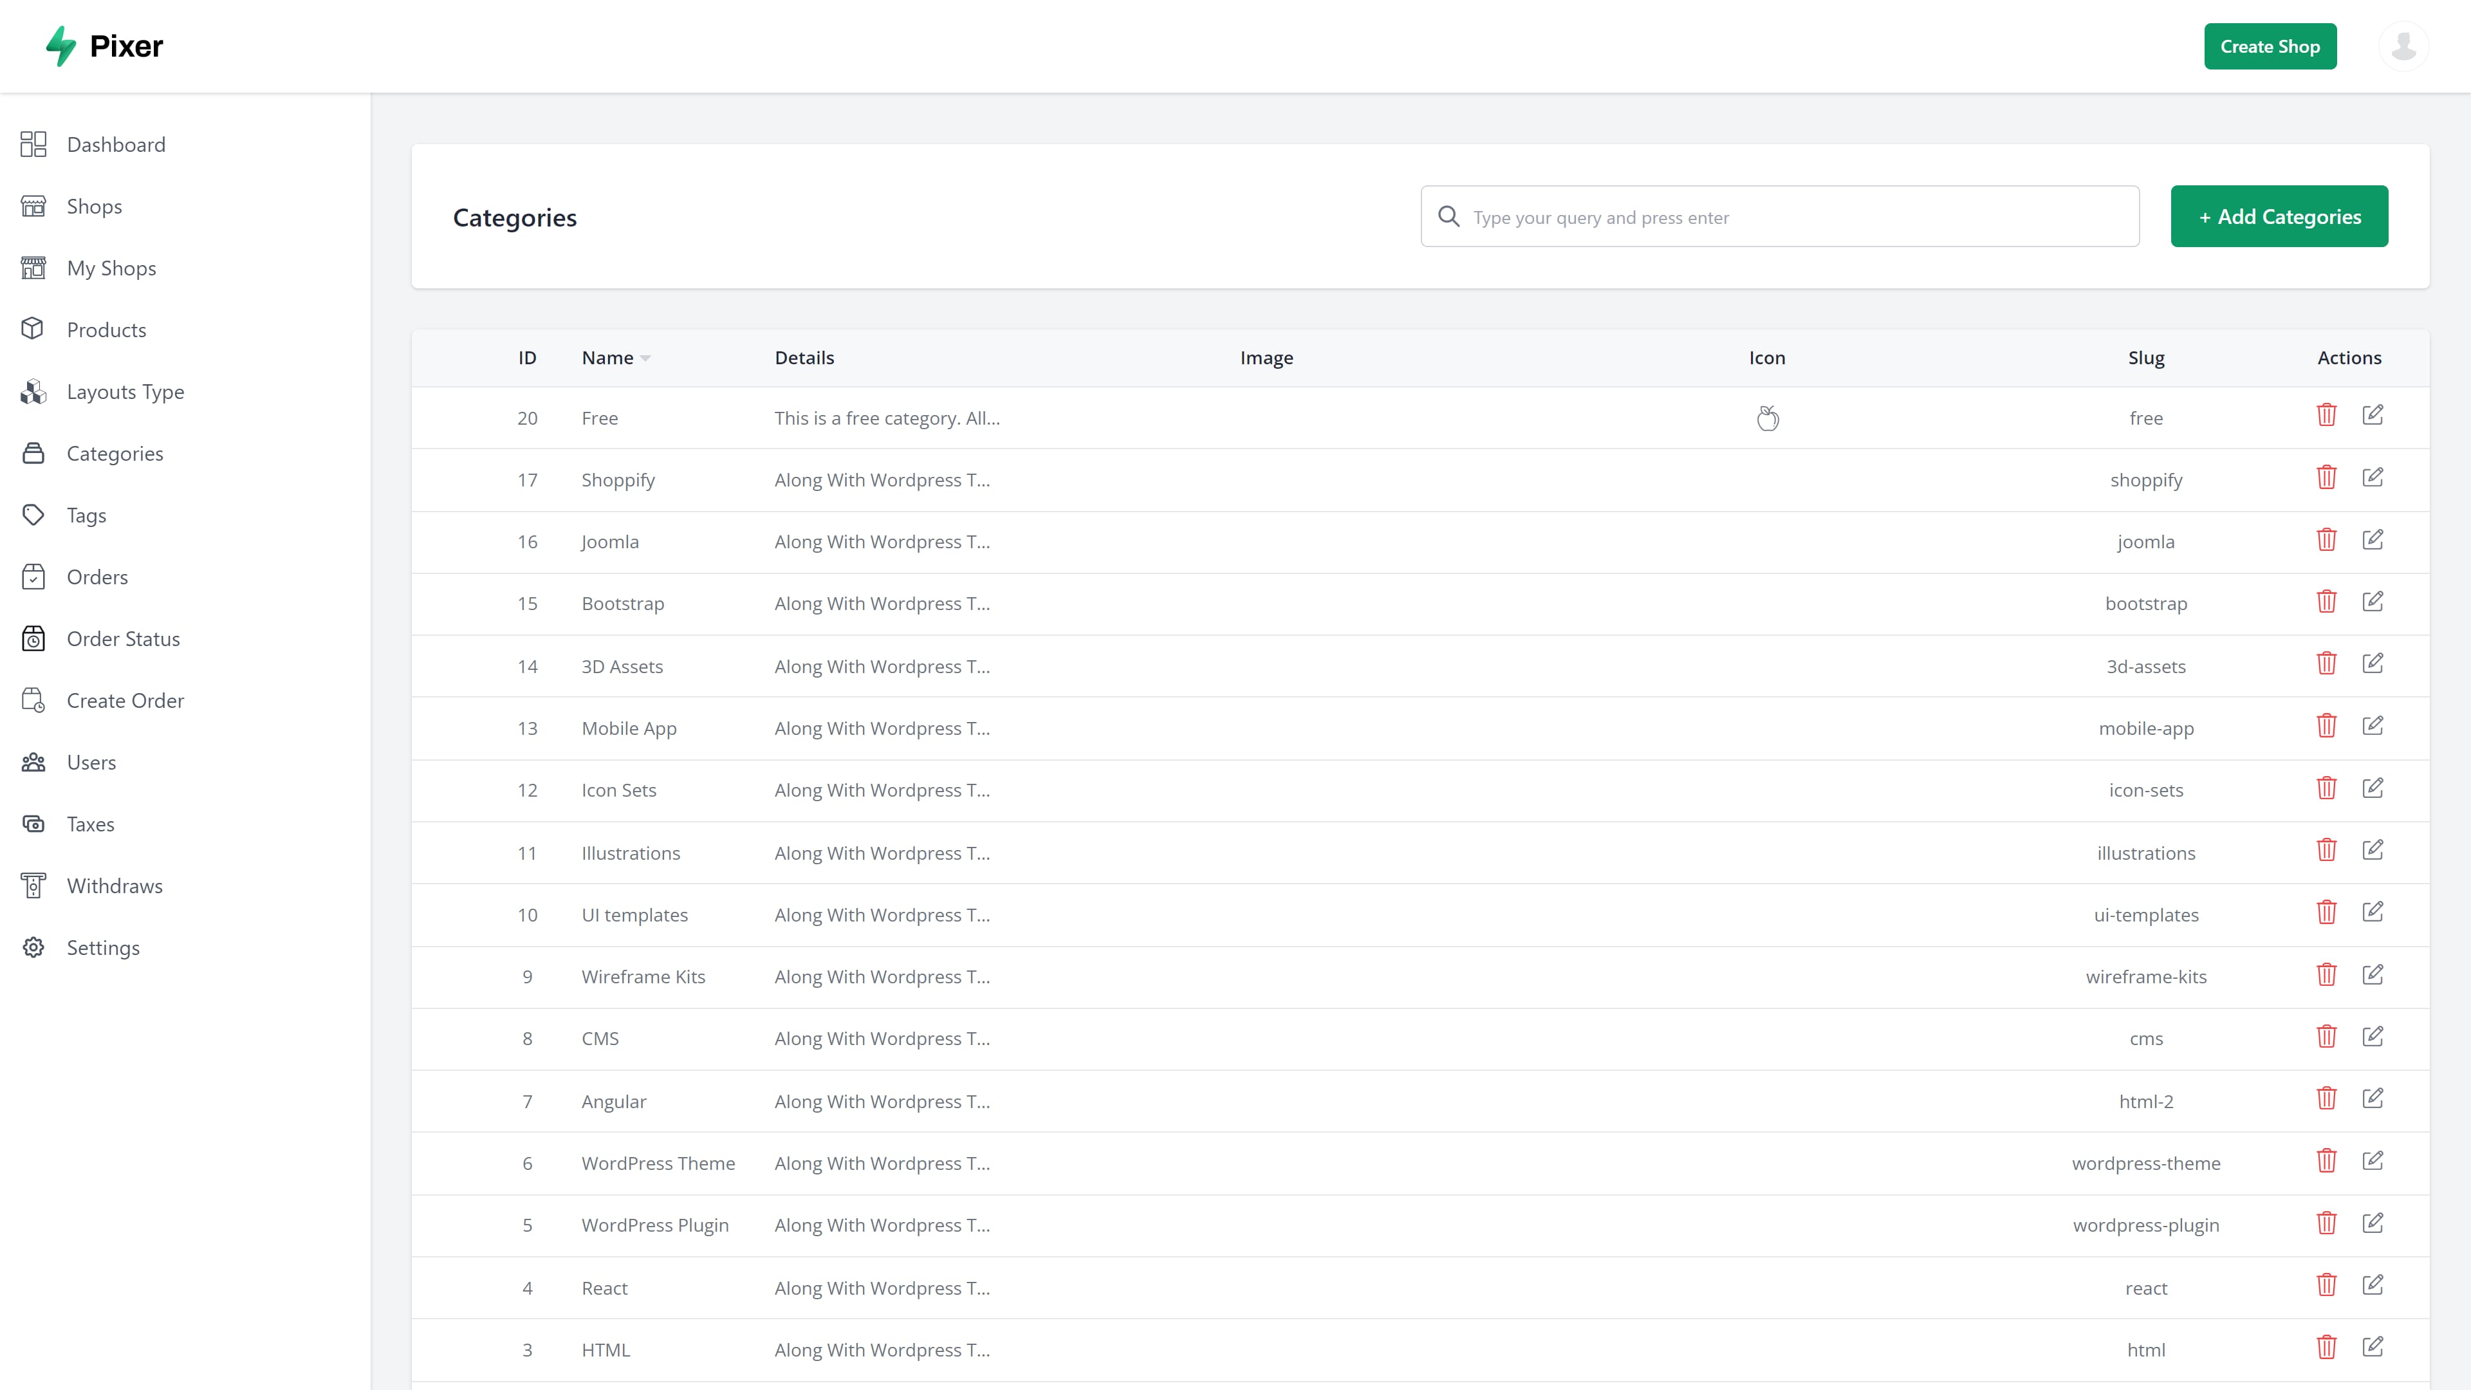Click the Tags label icon in sidebar

coord(33,514)
